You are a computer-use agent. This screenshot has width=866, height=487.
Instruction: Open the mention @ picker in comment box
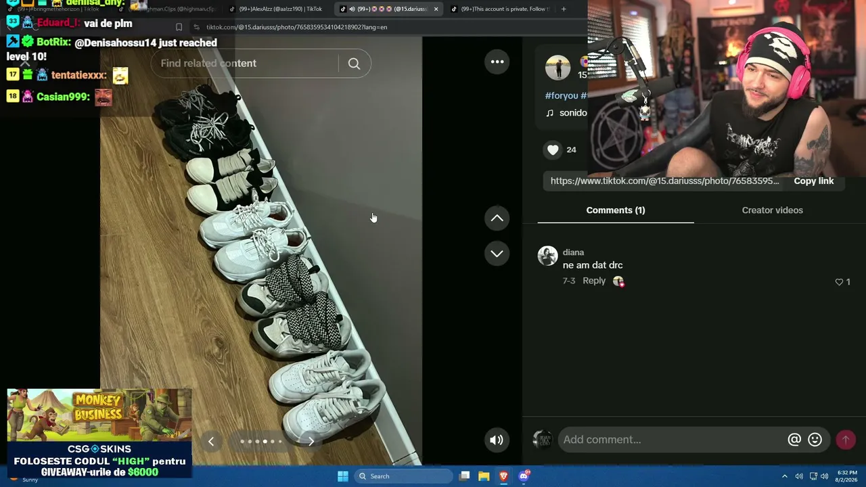point(794,440)
